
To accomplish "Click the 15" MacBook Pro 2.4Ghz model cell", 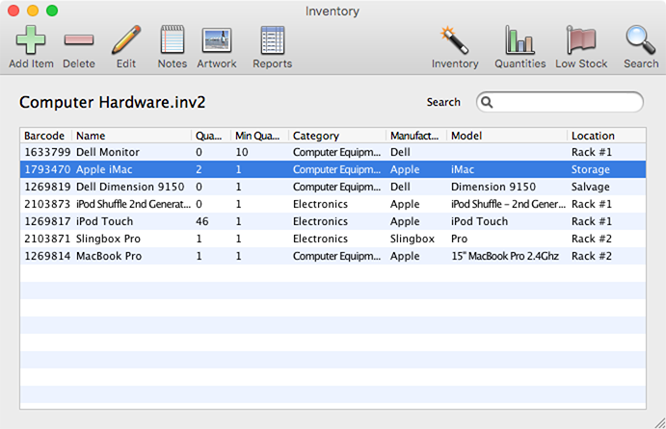I will coord(505,257).
